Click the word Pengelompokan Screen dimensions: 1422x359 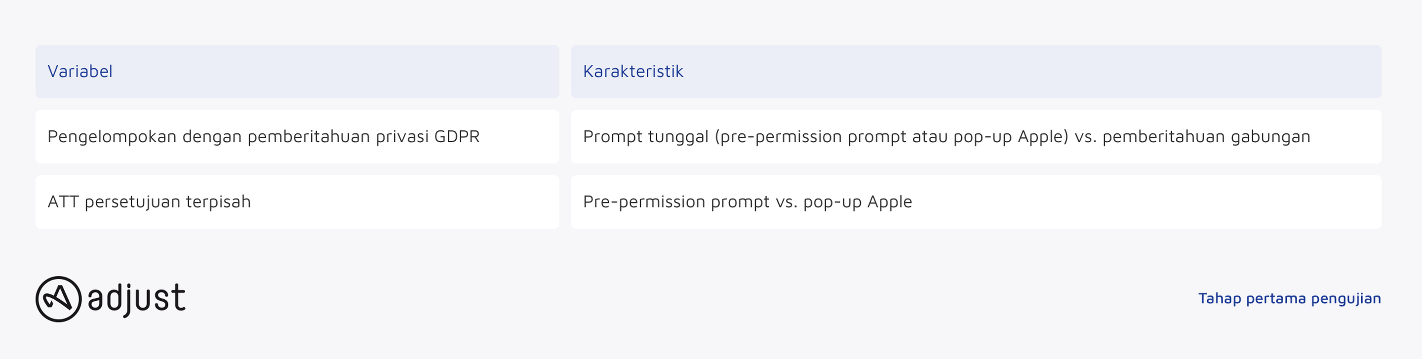coord(112,137)
